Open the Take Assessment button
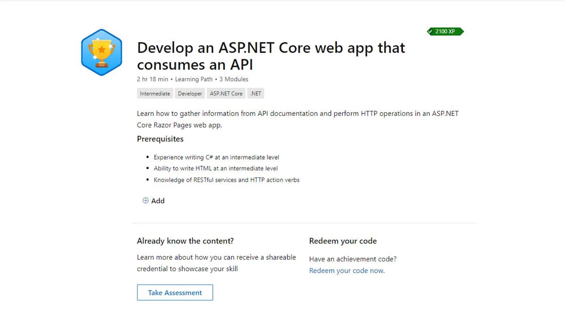 pyautogui.click(x=175, y=292)
